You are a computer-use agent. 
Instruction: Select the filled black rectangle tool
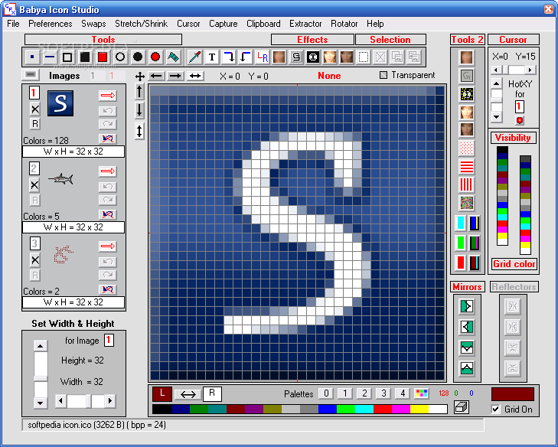pos(85,57)
